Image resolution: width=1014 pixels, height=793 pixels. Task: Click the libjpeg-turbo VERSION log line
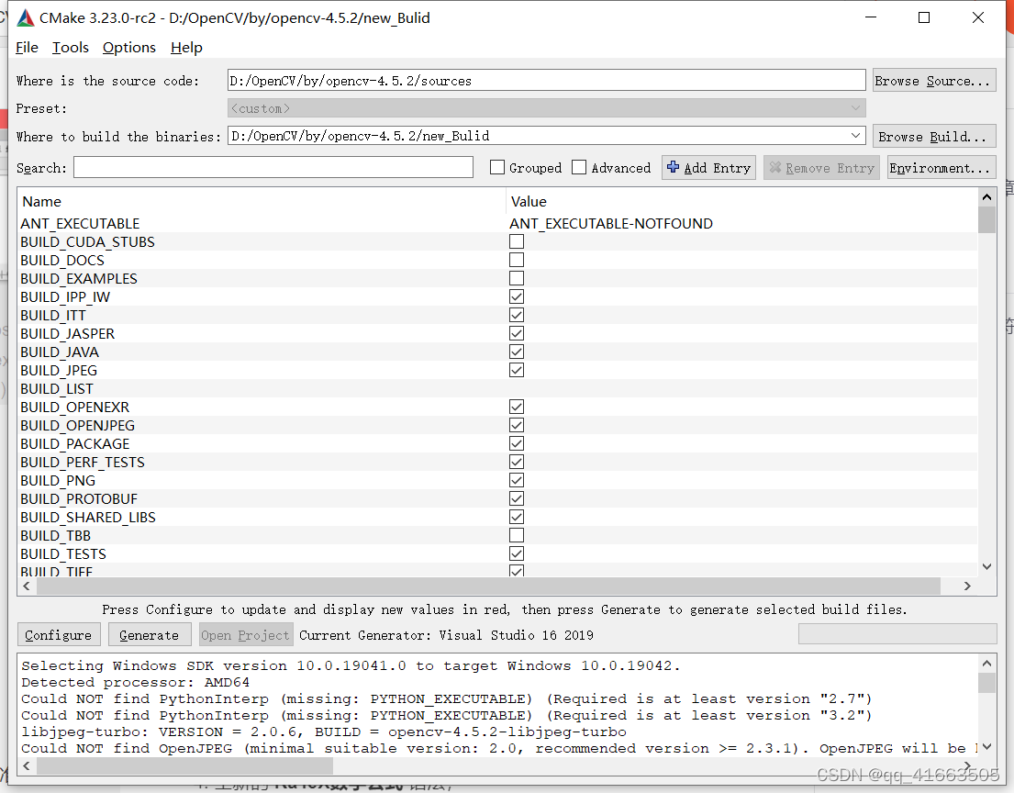point(323,732)
